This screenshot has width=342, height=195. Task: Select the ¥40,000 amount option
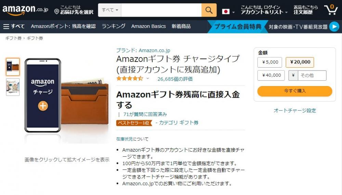[271, 75]
